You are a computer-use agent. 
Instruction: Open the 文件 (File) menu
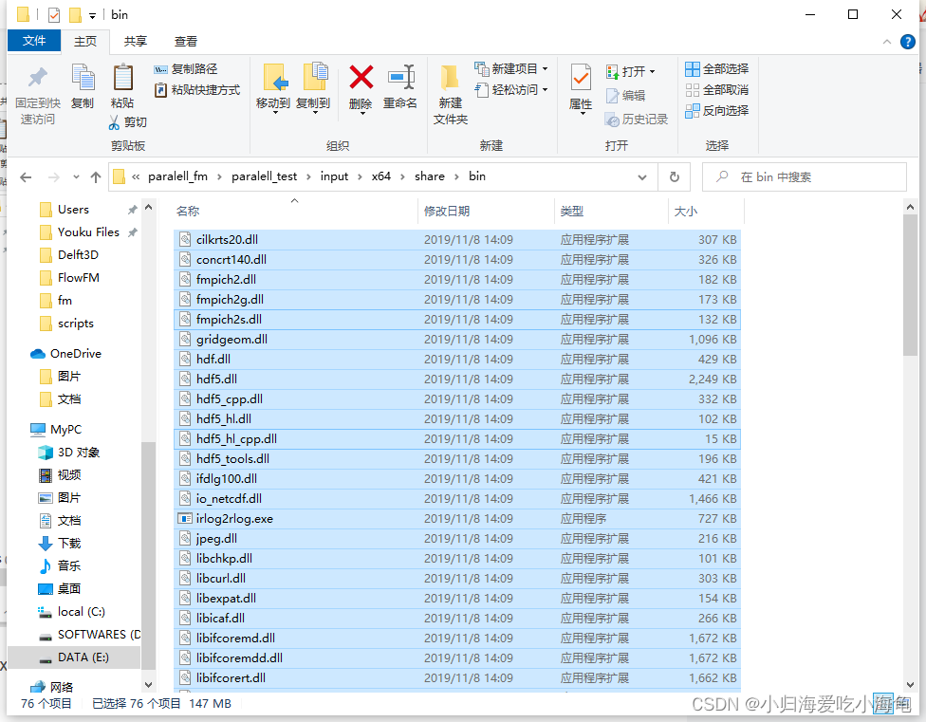point(34,41)
